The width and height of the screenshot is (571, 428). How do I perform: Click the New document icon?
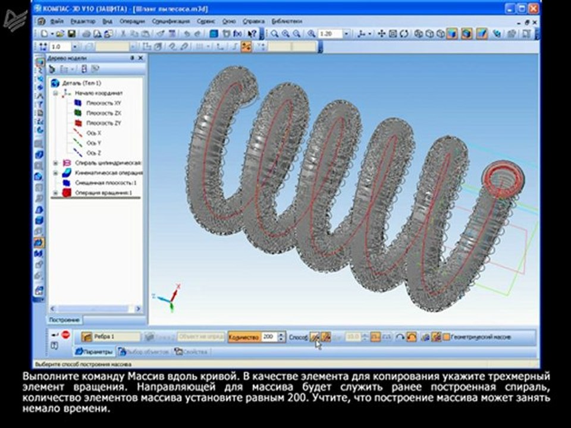tap(44, 34)
